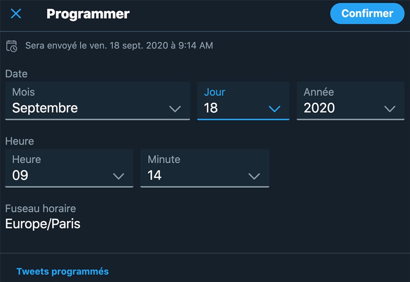The image size is (410, 282).
Task: Expand the Jour day selector
Action: click(x=274, y=110)
